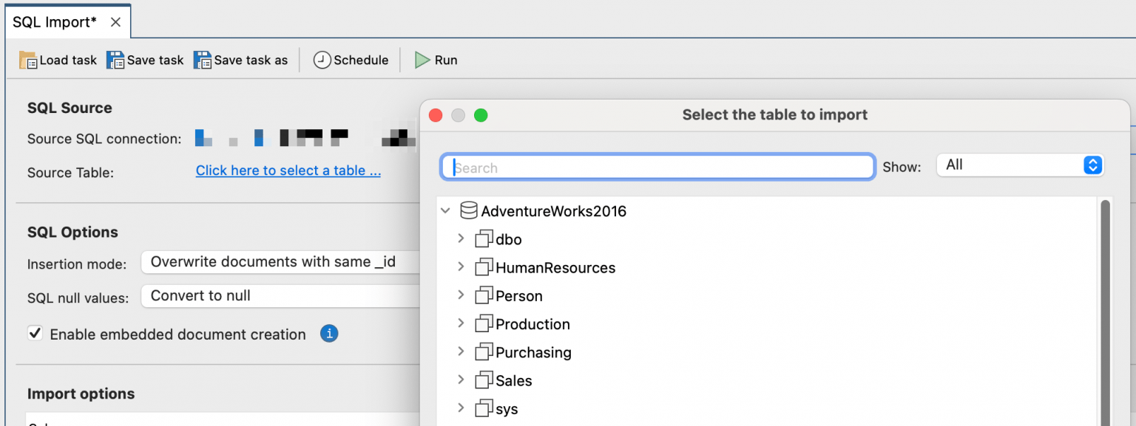This screenshot has width=1136, height=426.
Task: Toggle Enable embedded document creation checkbox
Action: click(35, 334)
